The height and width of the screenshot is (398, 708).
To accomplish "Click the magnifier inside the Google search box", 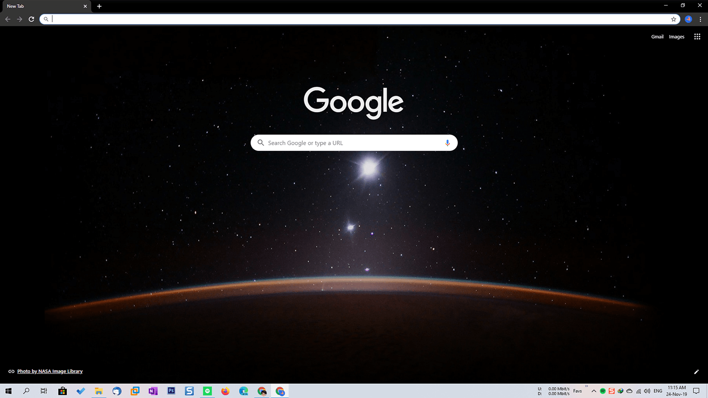I will point(261,142).
